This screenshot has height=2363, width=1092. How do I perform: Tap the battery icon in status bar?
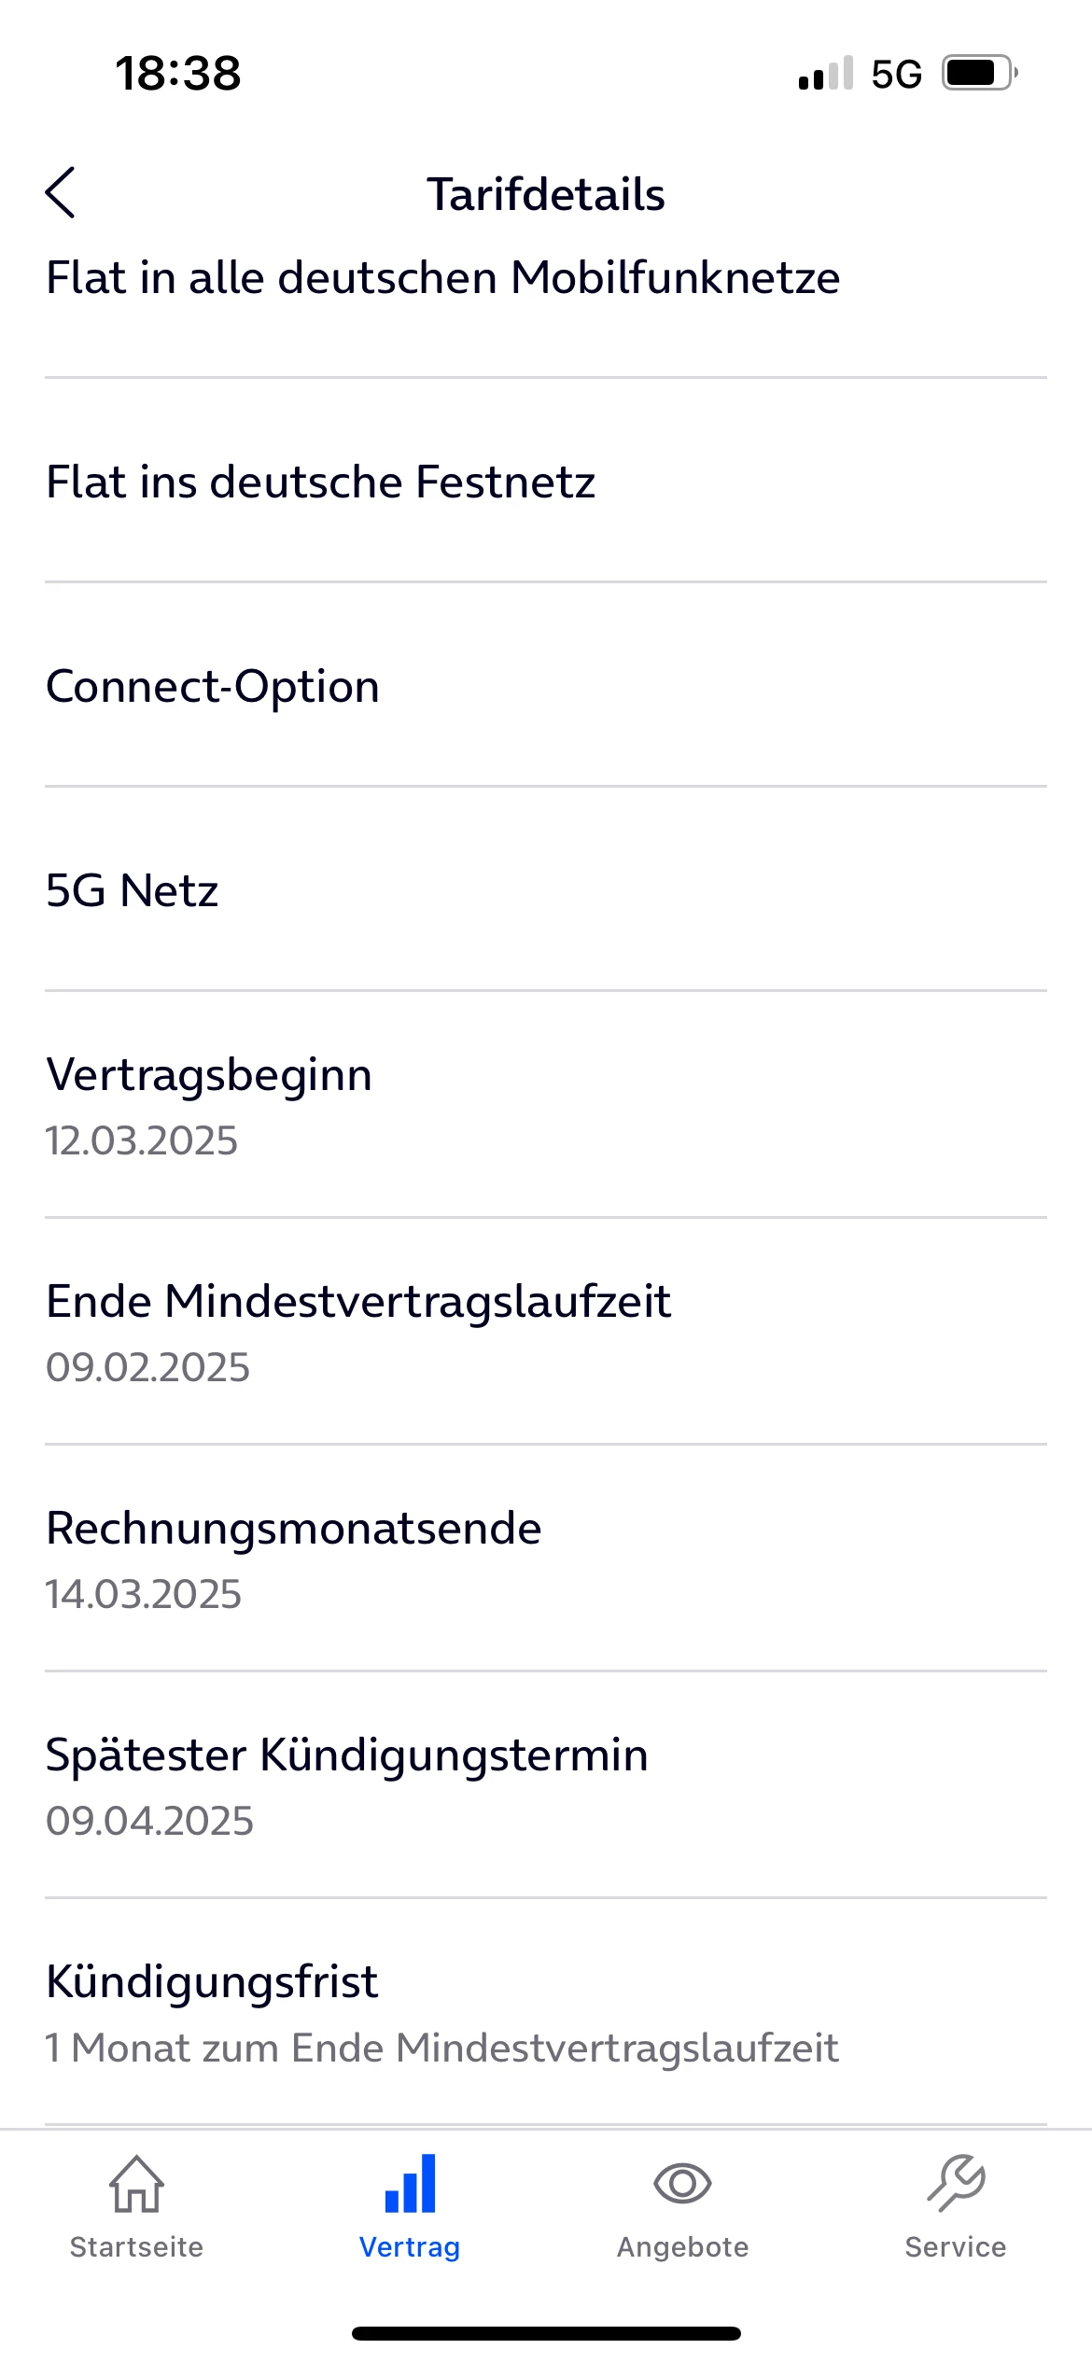[x=979, y=73]
